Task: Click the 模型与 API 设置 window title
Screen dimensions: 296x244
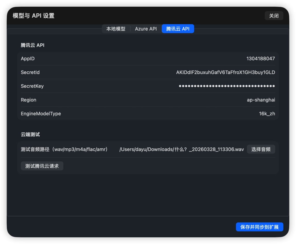Action: [x=34, y=16]
